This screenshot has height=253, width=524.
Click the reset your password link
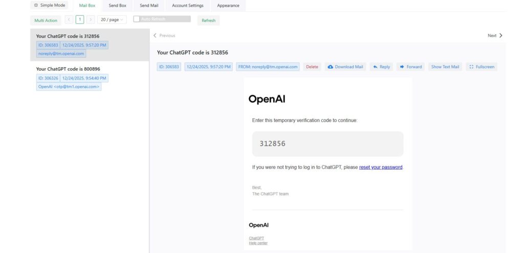[381, 167]
